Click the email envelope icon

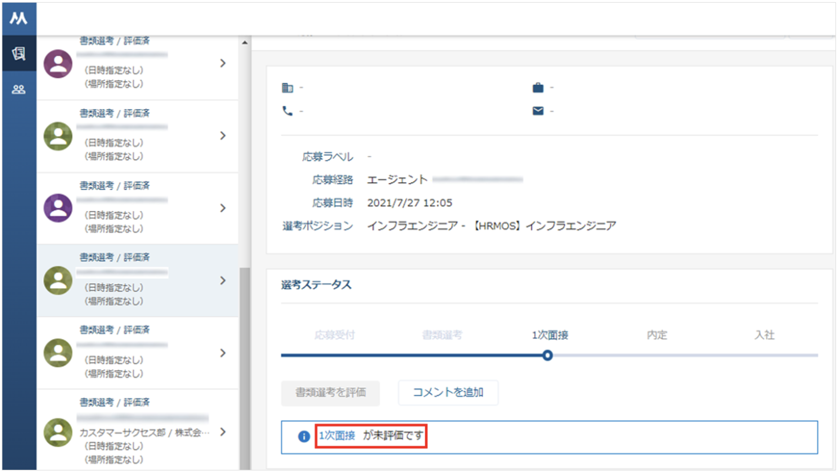pyautogui.click(x=538, y=111)
